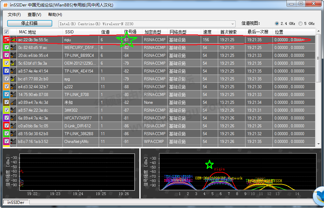This screenshot has height=208, width=324.
Task: Select the D-Link_DIR-612 SSID cell
Action: [81, 126]
